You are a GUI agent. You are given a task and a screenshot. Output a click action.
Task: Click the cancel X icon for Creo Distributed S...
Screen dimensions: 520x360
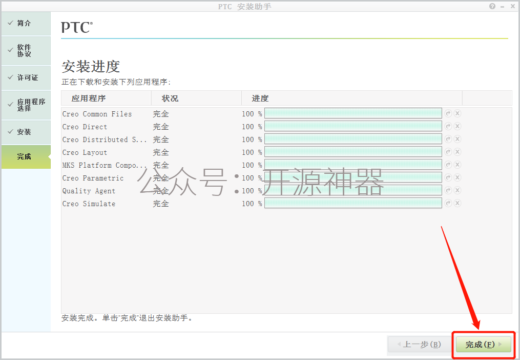[x=457, y=139]
